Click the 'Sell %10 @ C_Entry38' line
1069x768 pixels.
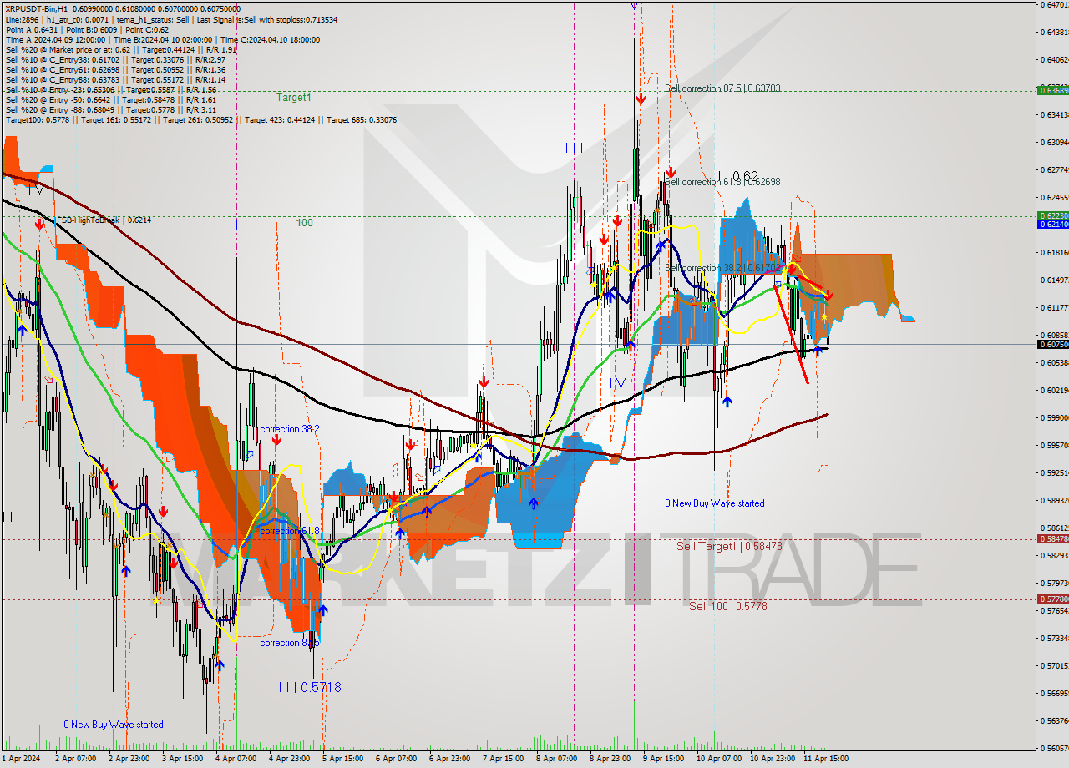tap(115, 59)
